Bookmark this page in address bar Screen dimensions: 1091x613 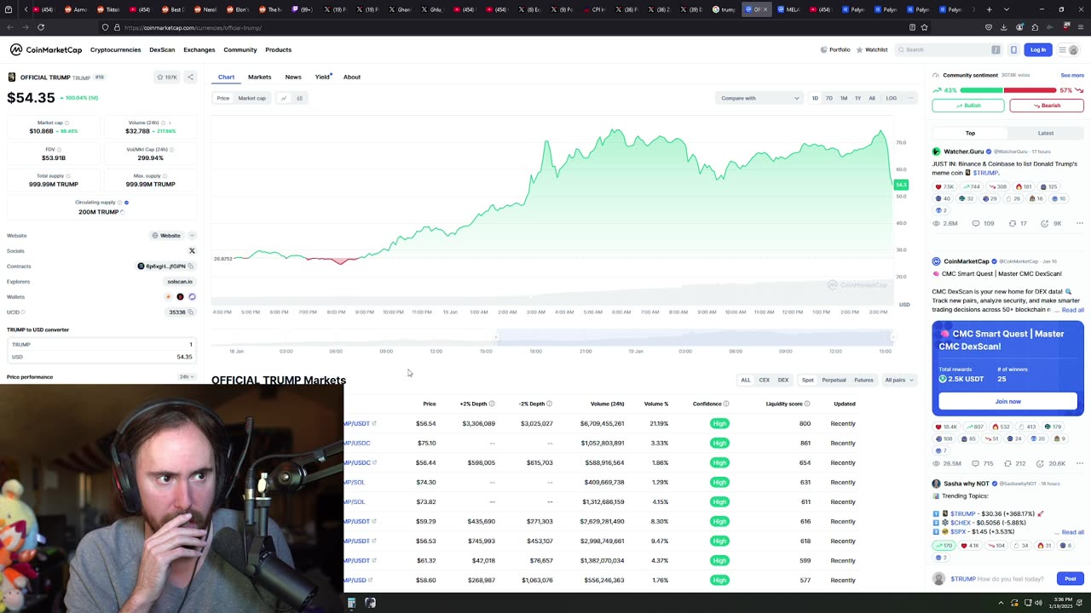click(x=924, y=27)
